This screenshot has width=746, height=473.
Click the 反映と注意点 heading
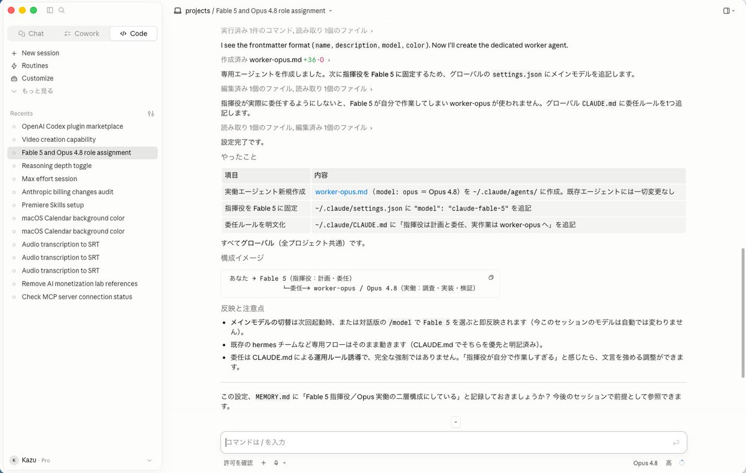click(x=242, y=308)
